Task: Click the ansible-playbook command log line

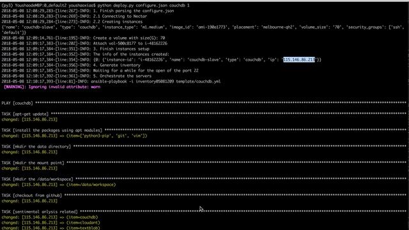Action: [111, 82]
